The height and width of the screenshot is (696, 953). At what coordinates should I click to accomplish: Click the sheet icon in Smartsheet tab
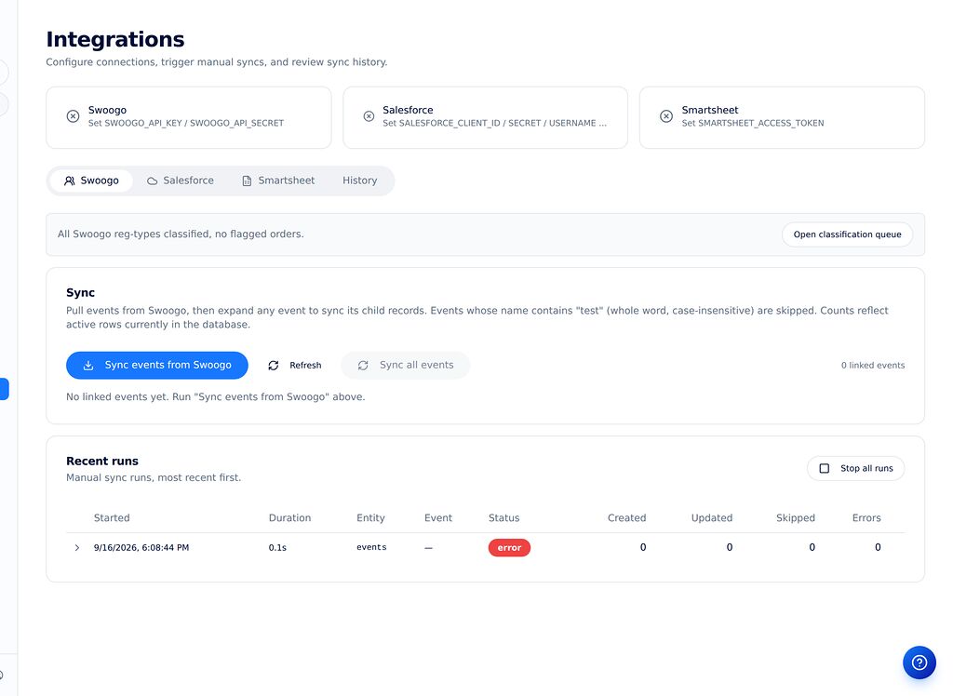click(x=247, y=181)
